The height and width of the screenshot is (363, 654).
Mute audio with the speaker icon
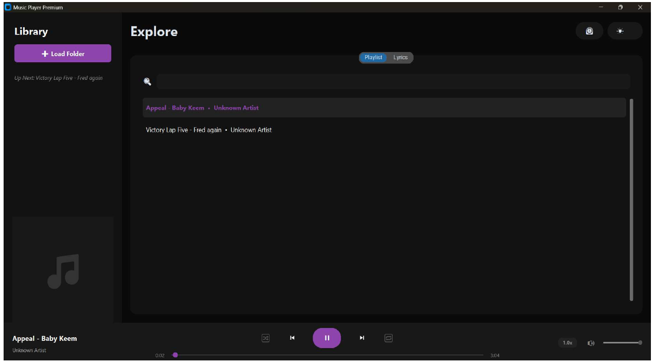click(x=591, y=343)
